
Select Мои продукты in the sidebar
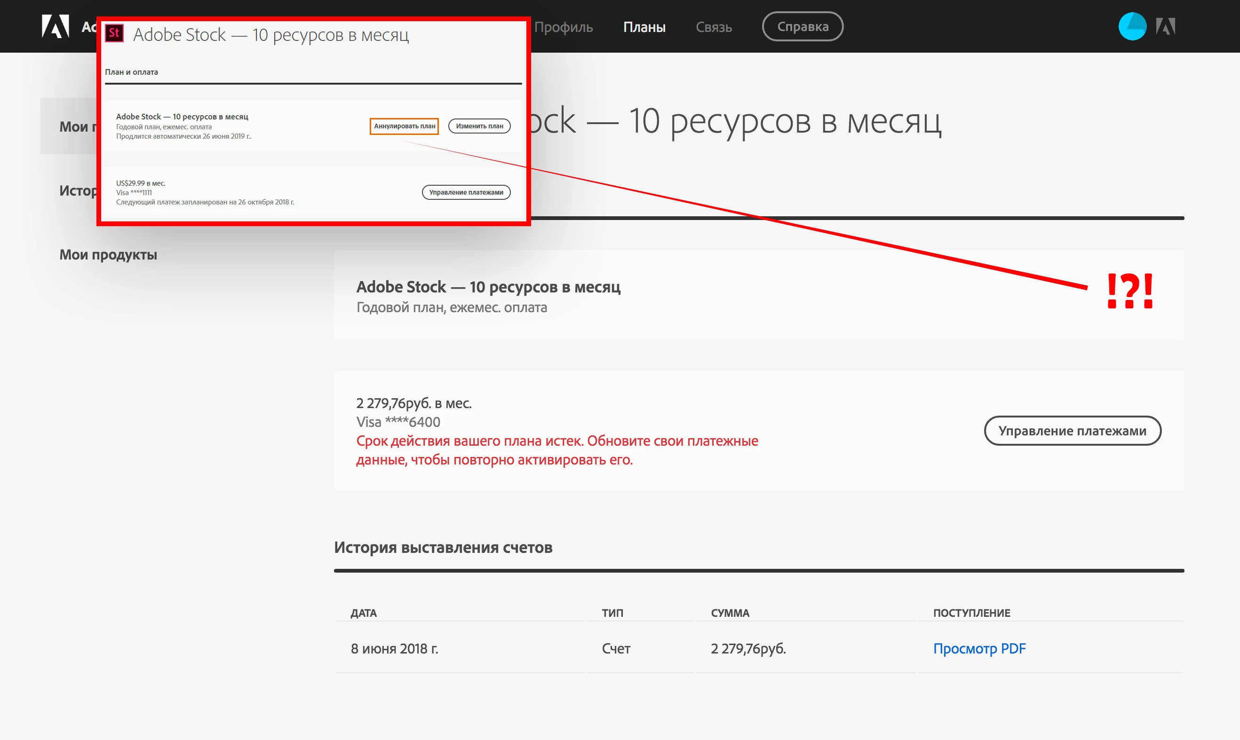[x=108, y=255]
